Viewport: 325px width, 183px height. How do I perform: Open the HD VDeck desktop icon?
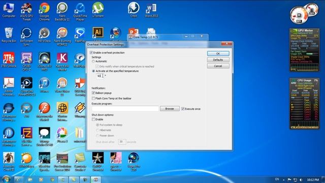click(x=44, y=35)
